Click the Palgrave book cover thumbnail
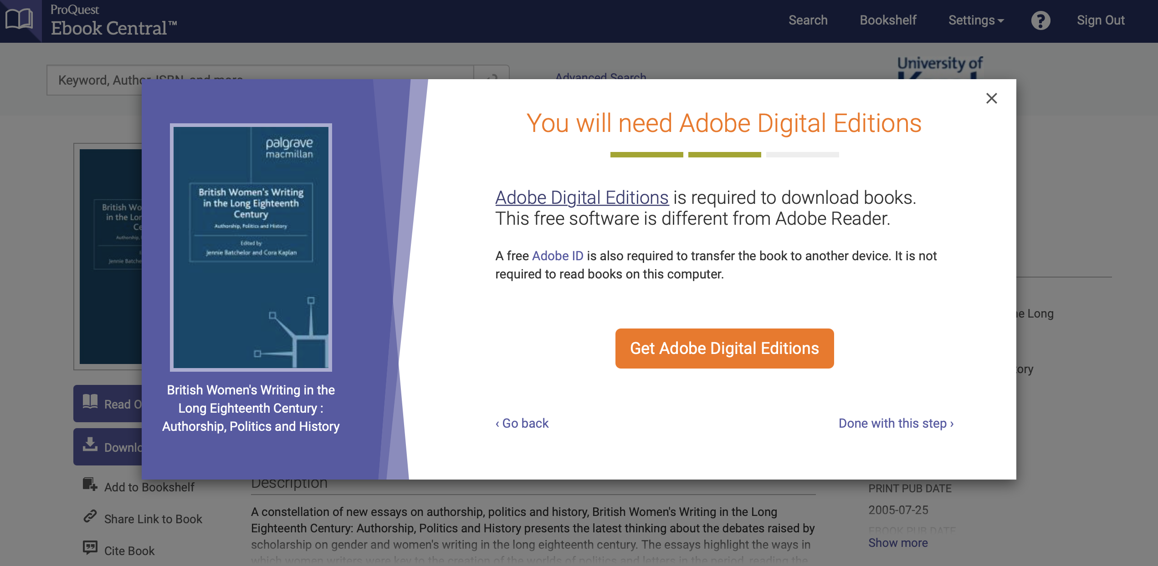 coord(251,248)
